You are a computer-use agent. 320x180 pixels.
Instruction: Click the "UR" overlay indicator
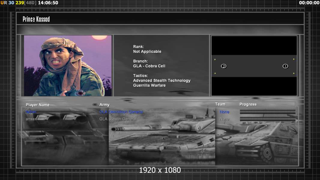(4, 3)
